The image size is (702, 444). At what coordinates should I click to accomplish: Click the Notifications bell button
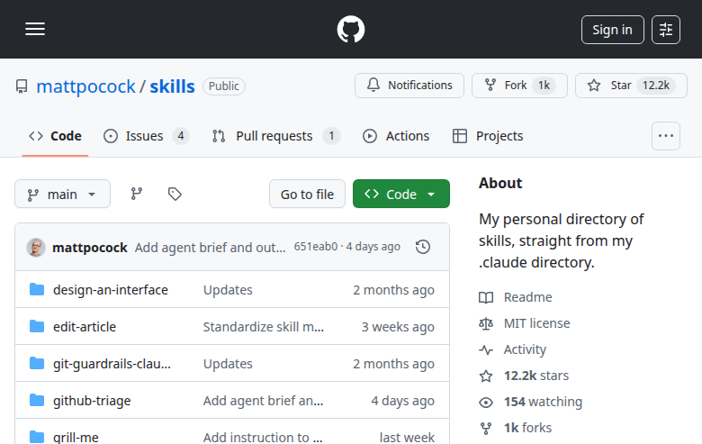click(x=409, y=86)
